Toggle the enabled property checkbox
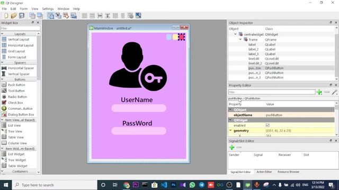 pyautogui.click(x=267, y=125)
